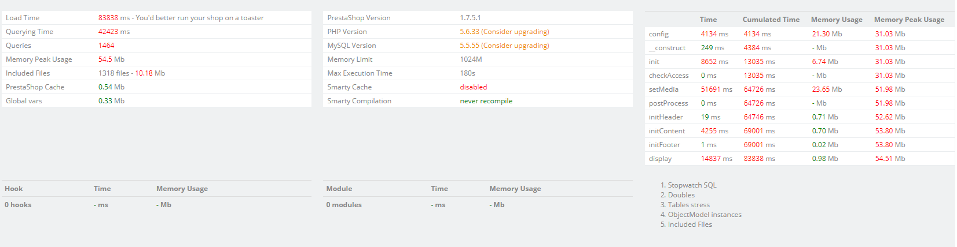Click the MySQL Version upgrade warning
Viewport: 957px width, 247px height.
point(504,46)
